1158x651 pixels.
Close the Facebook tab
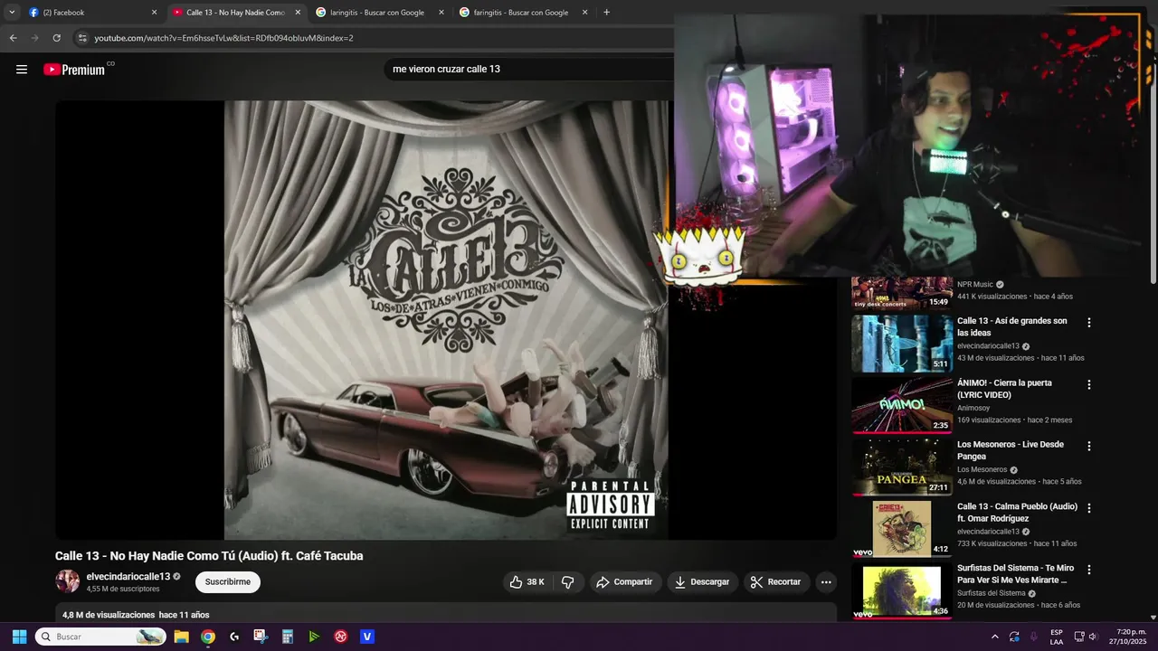[154, 13]
